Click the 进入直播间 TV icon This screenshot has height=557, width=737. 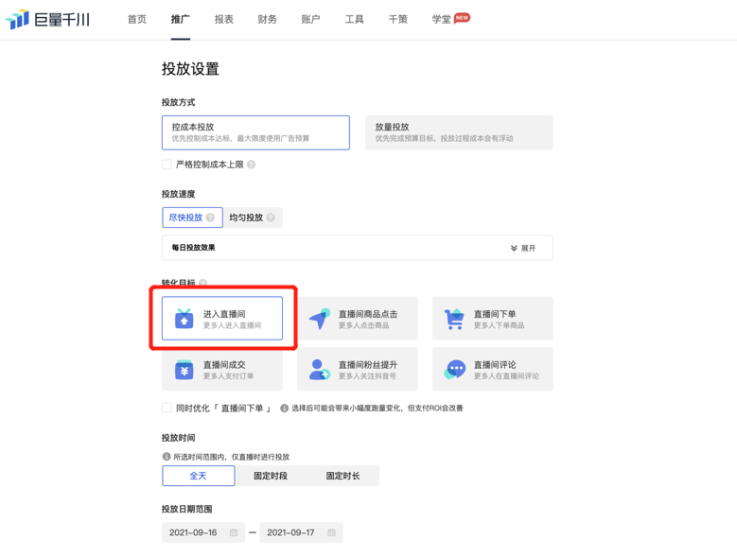click(x=184, y=319)
